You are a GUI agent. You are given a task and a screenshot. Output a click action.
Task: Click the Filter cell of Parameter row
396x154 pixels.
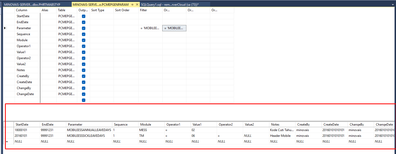click(150, 28)
